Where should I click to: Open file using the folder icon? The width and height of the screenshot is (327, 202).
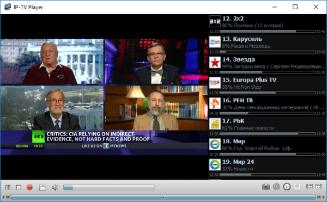[x=43, y=187]
